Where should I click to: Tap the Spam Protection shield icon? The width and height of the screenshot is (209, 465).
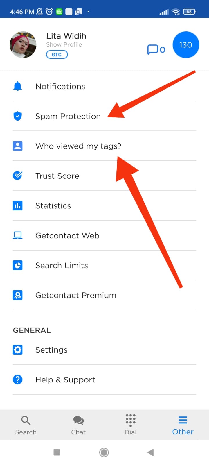[x=18, y=116]
